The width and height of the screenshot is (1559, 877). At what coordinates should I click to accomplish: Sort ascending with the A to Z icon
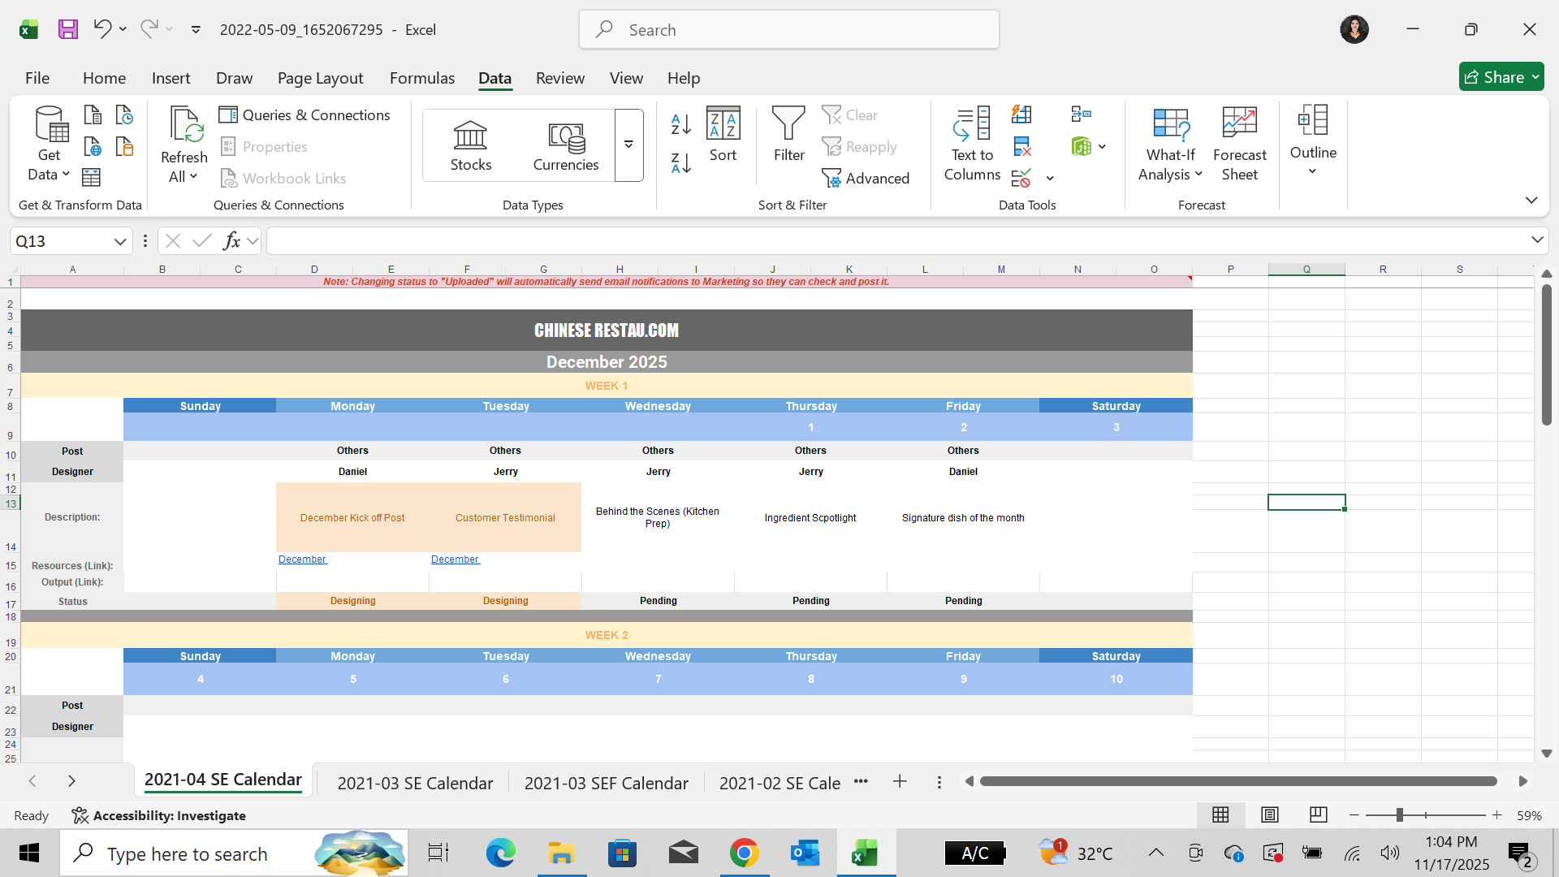(680, 124)
